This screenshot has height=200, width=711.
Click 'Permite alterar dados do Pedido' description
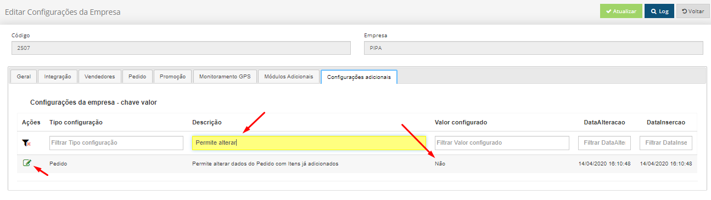(265, 164)
